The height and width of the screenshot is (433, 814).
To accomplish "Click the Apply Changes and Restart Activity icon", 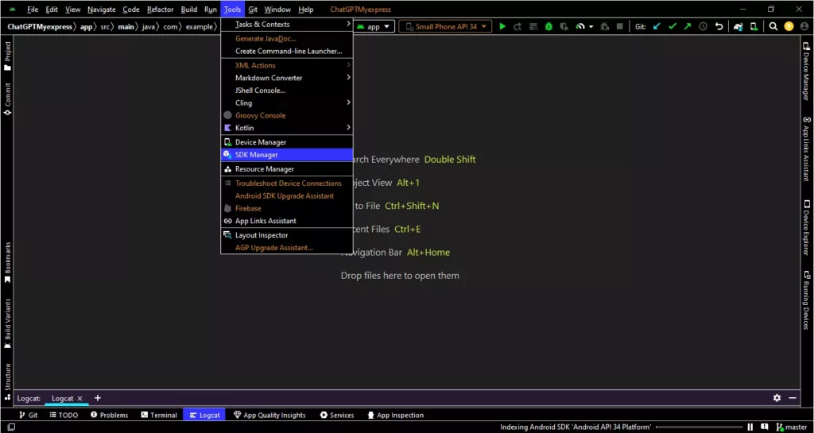I will coord(517,26).
